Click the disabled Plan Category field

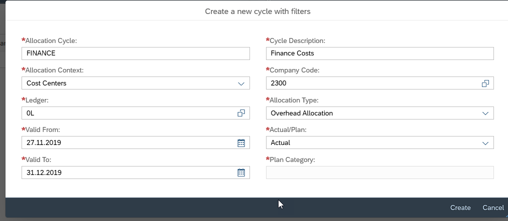tap(379, 172)
